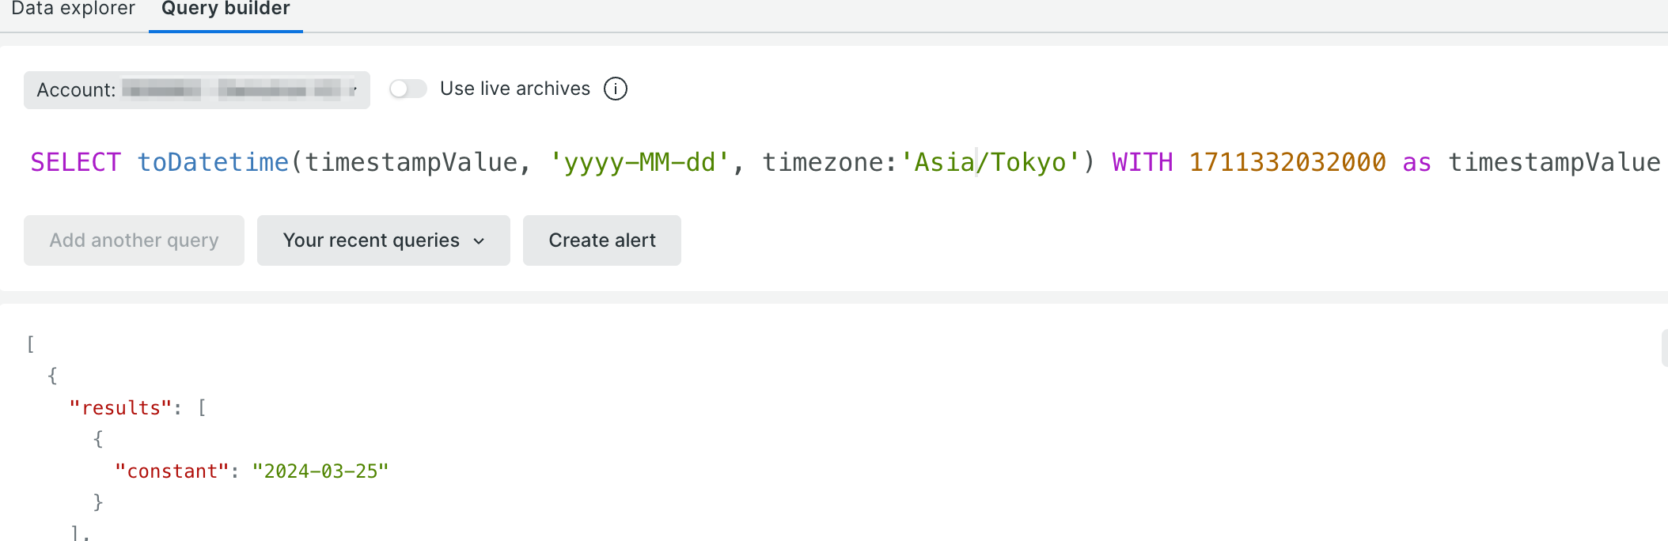
Task: Click the "results" key in JSON output
Action: [x=120, y=408]
